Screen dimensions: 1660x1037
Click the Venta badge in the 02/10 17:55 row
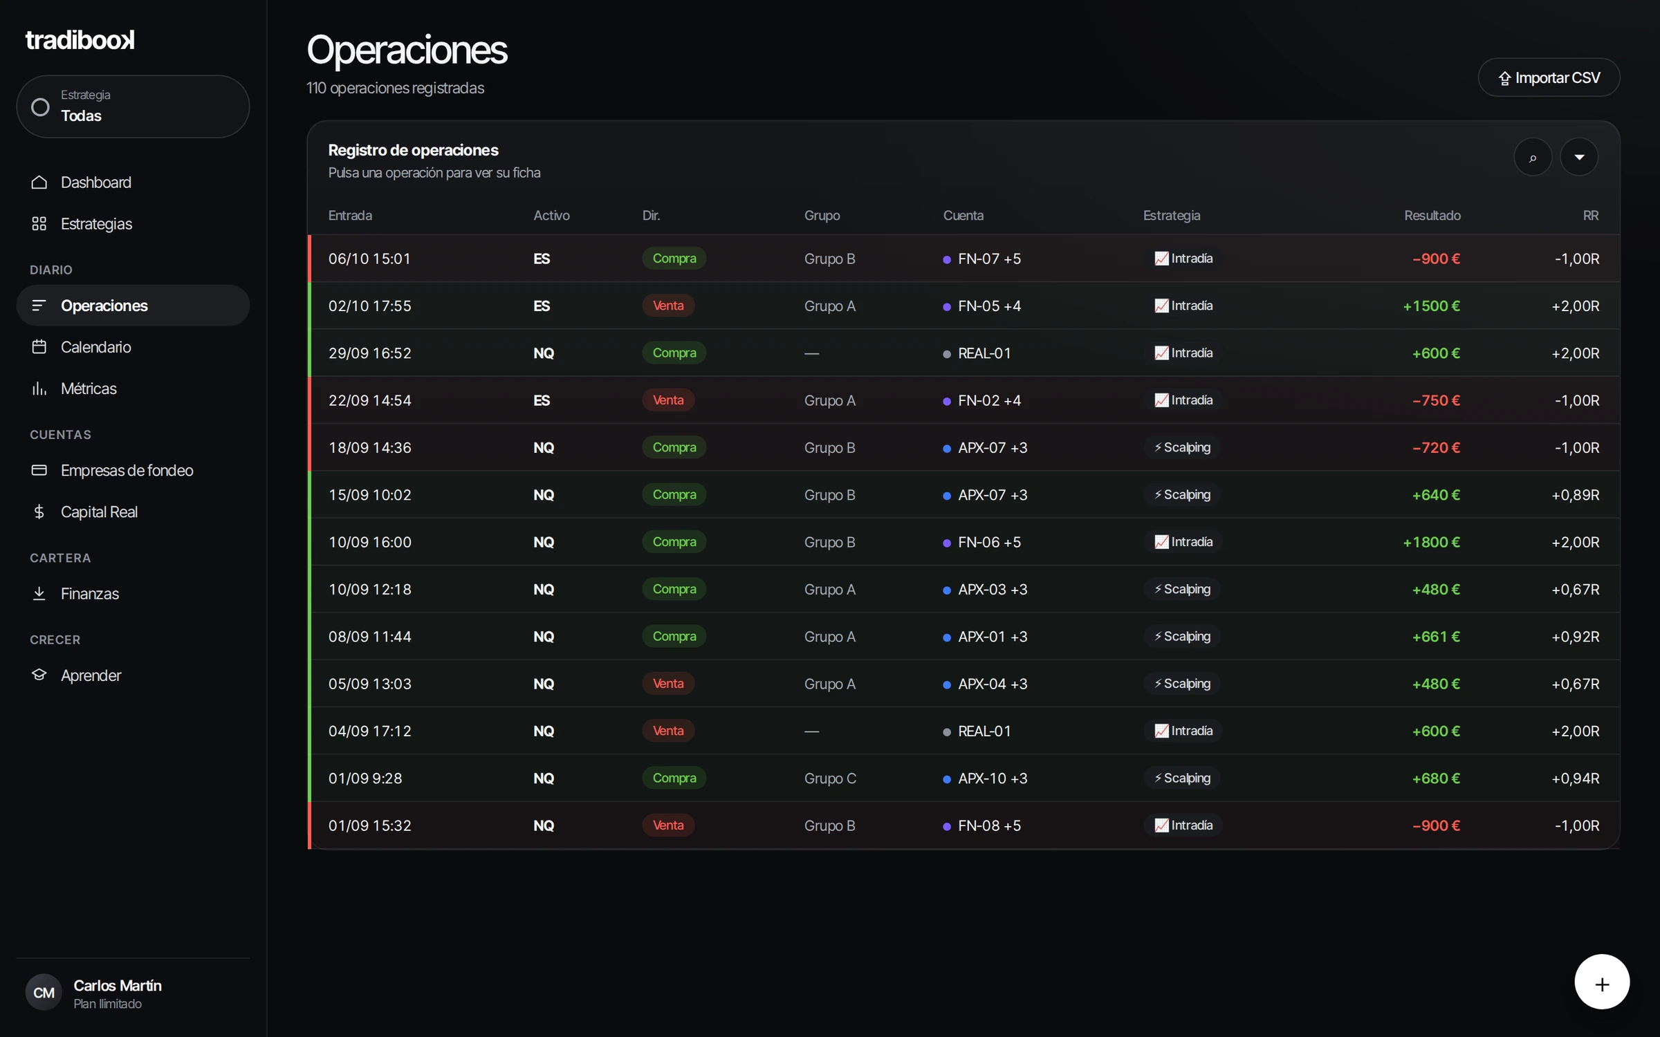click(668, 306)
